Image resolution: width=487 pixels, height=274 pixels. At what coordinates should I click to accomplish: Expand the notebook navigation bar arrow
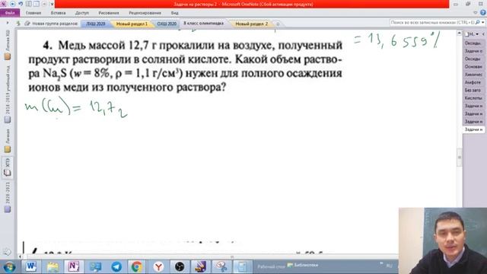click(8, 23)
